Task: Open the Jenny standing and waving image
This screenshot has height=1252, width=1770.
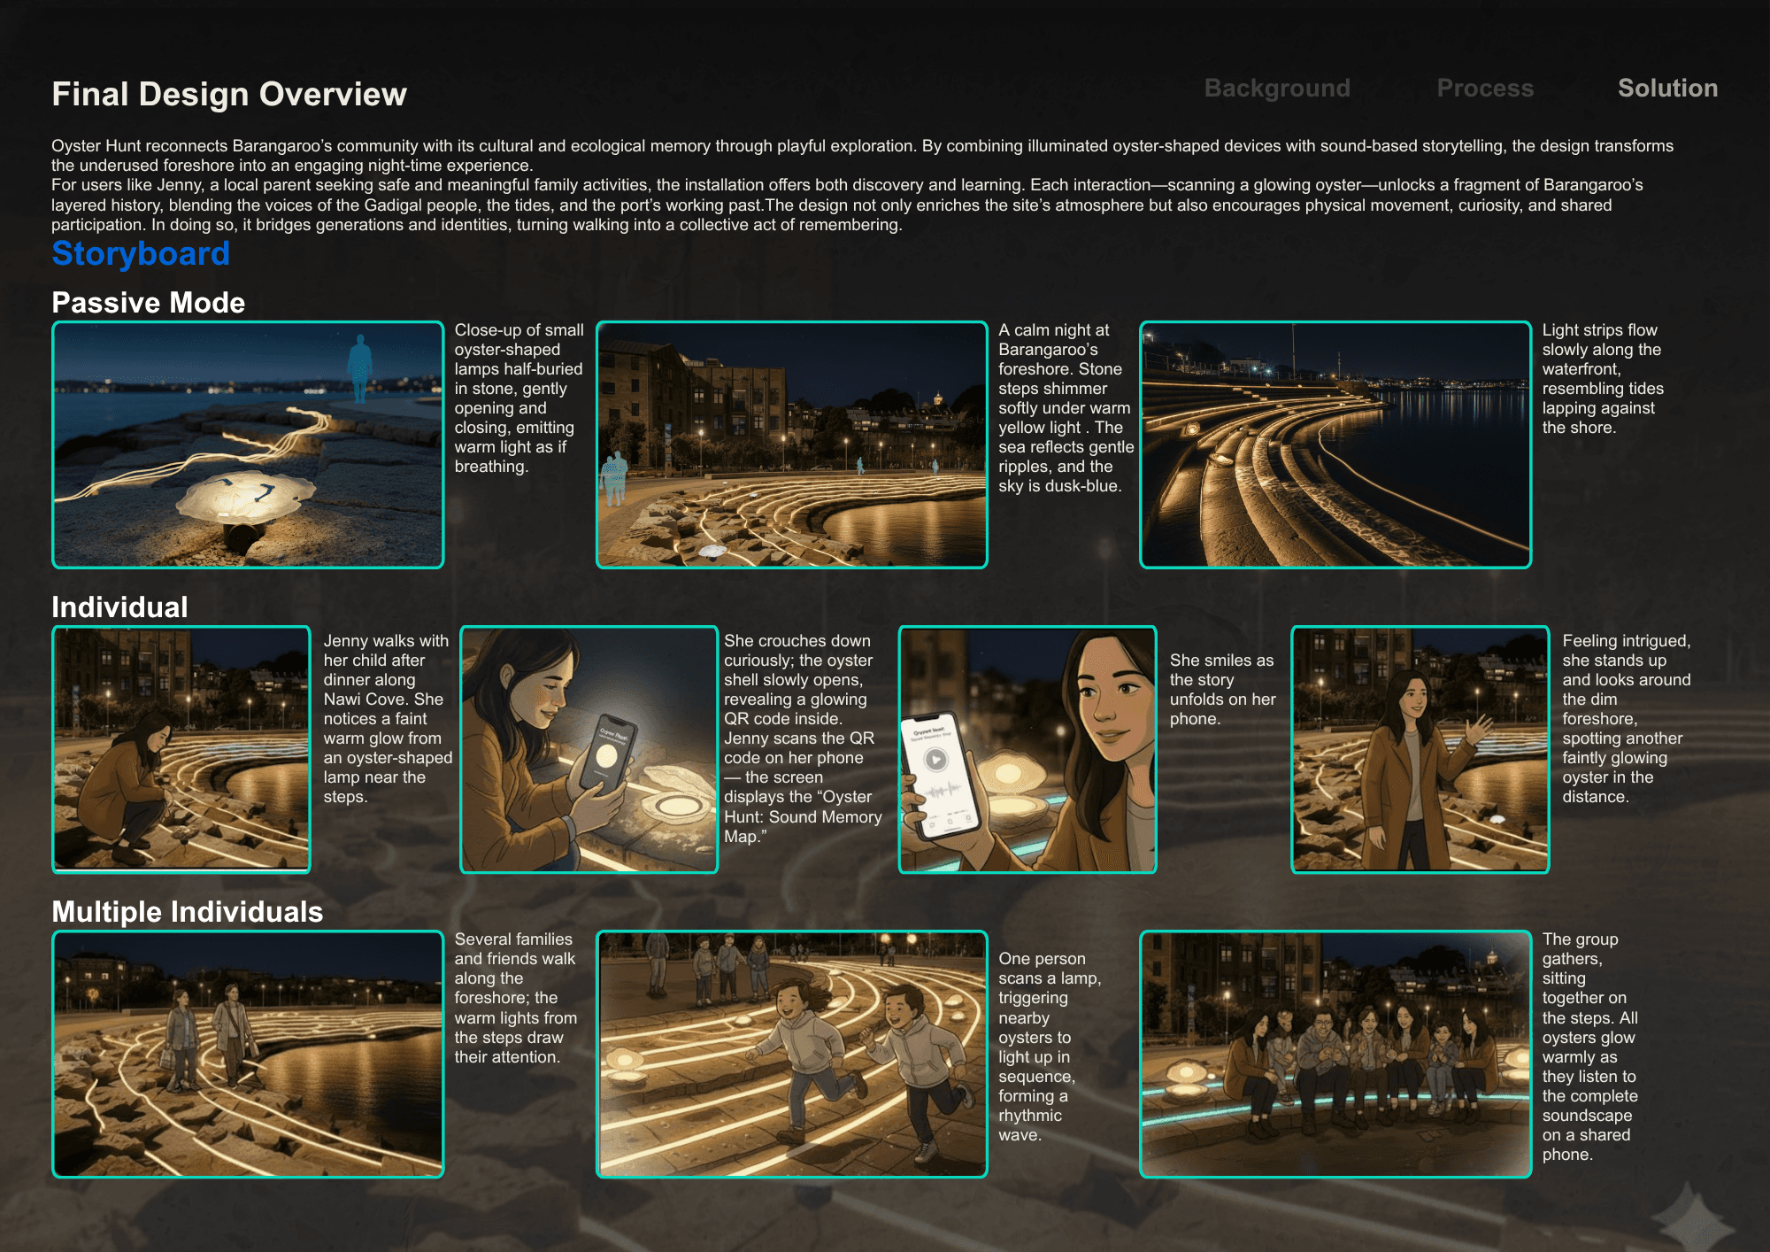Action: coord(1420,749)
